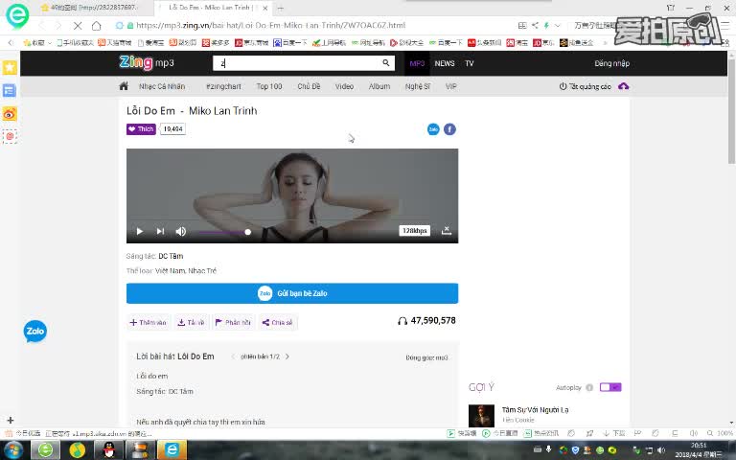Focus the Zing MP3 search field
Viewport: 736px width, 460px height.
tap(297, 63)
